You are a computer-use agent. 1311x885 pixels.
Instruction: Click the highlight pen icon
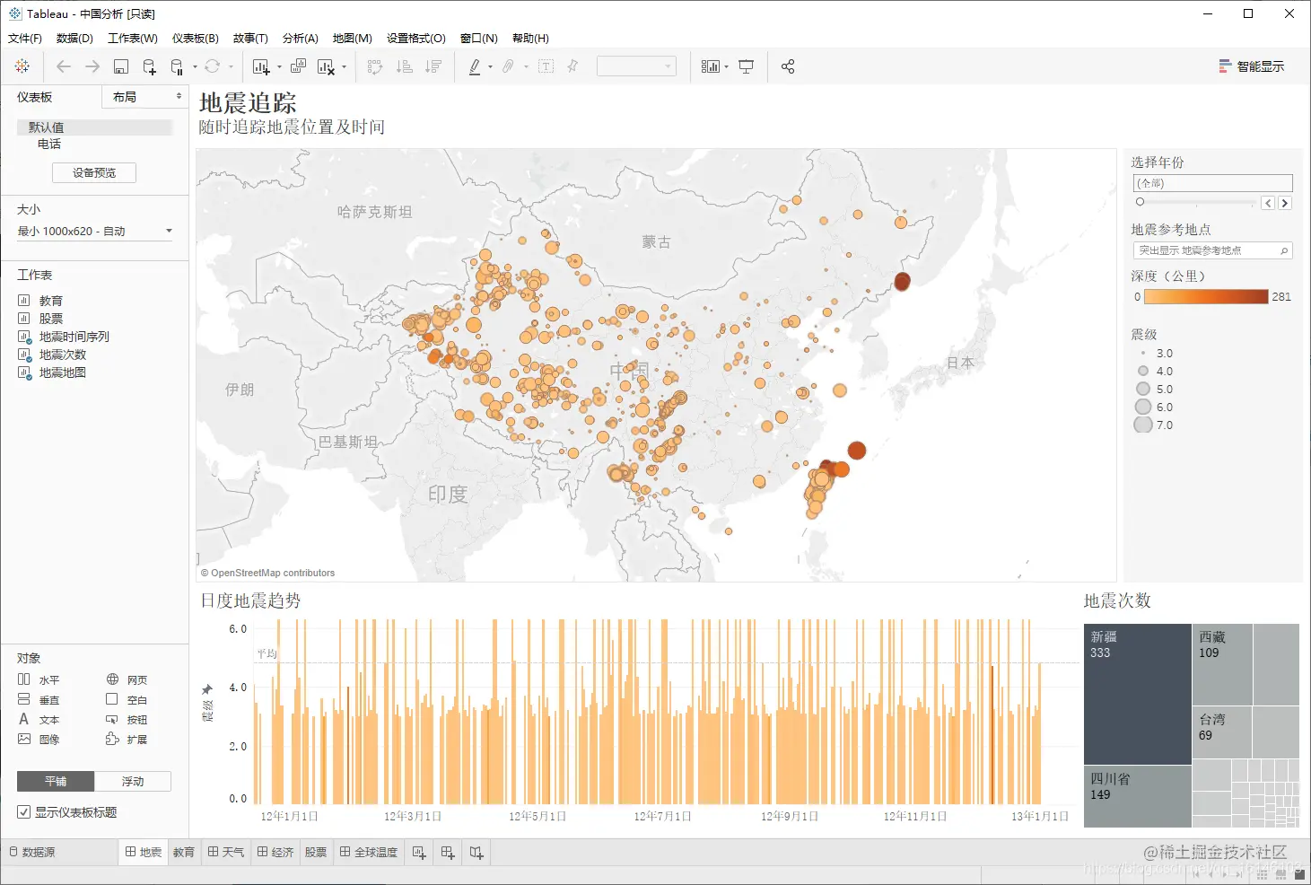coord(475,66)
